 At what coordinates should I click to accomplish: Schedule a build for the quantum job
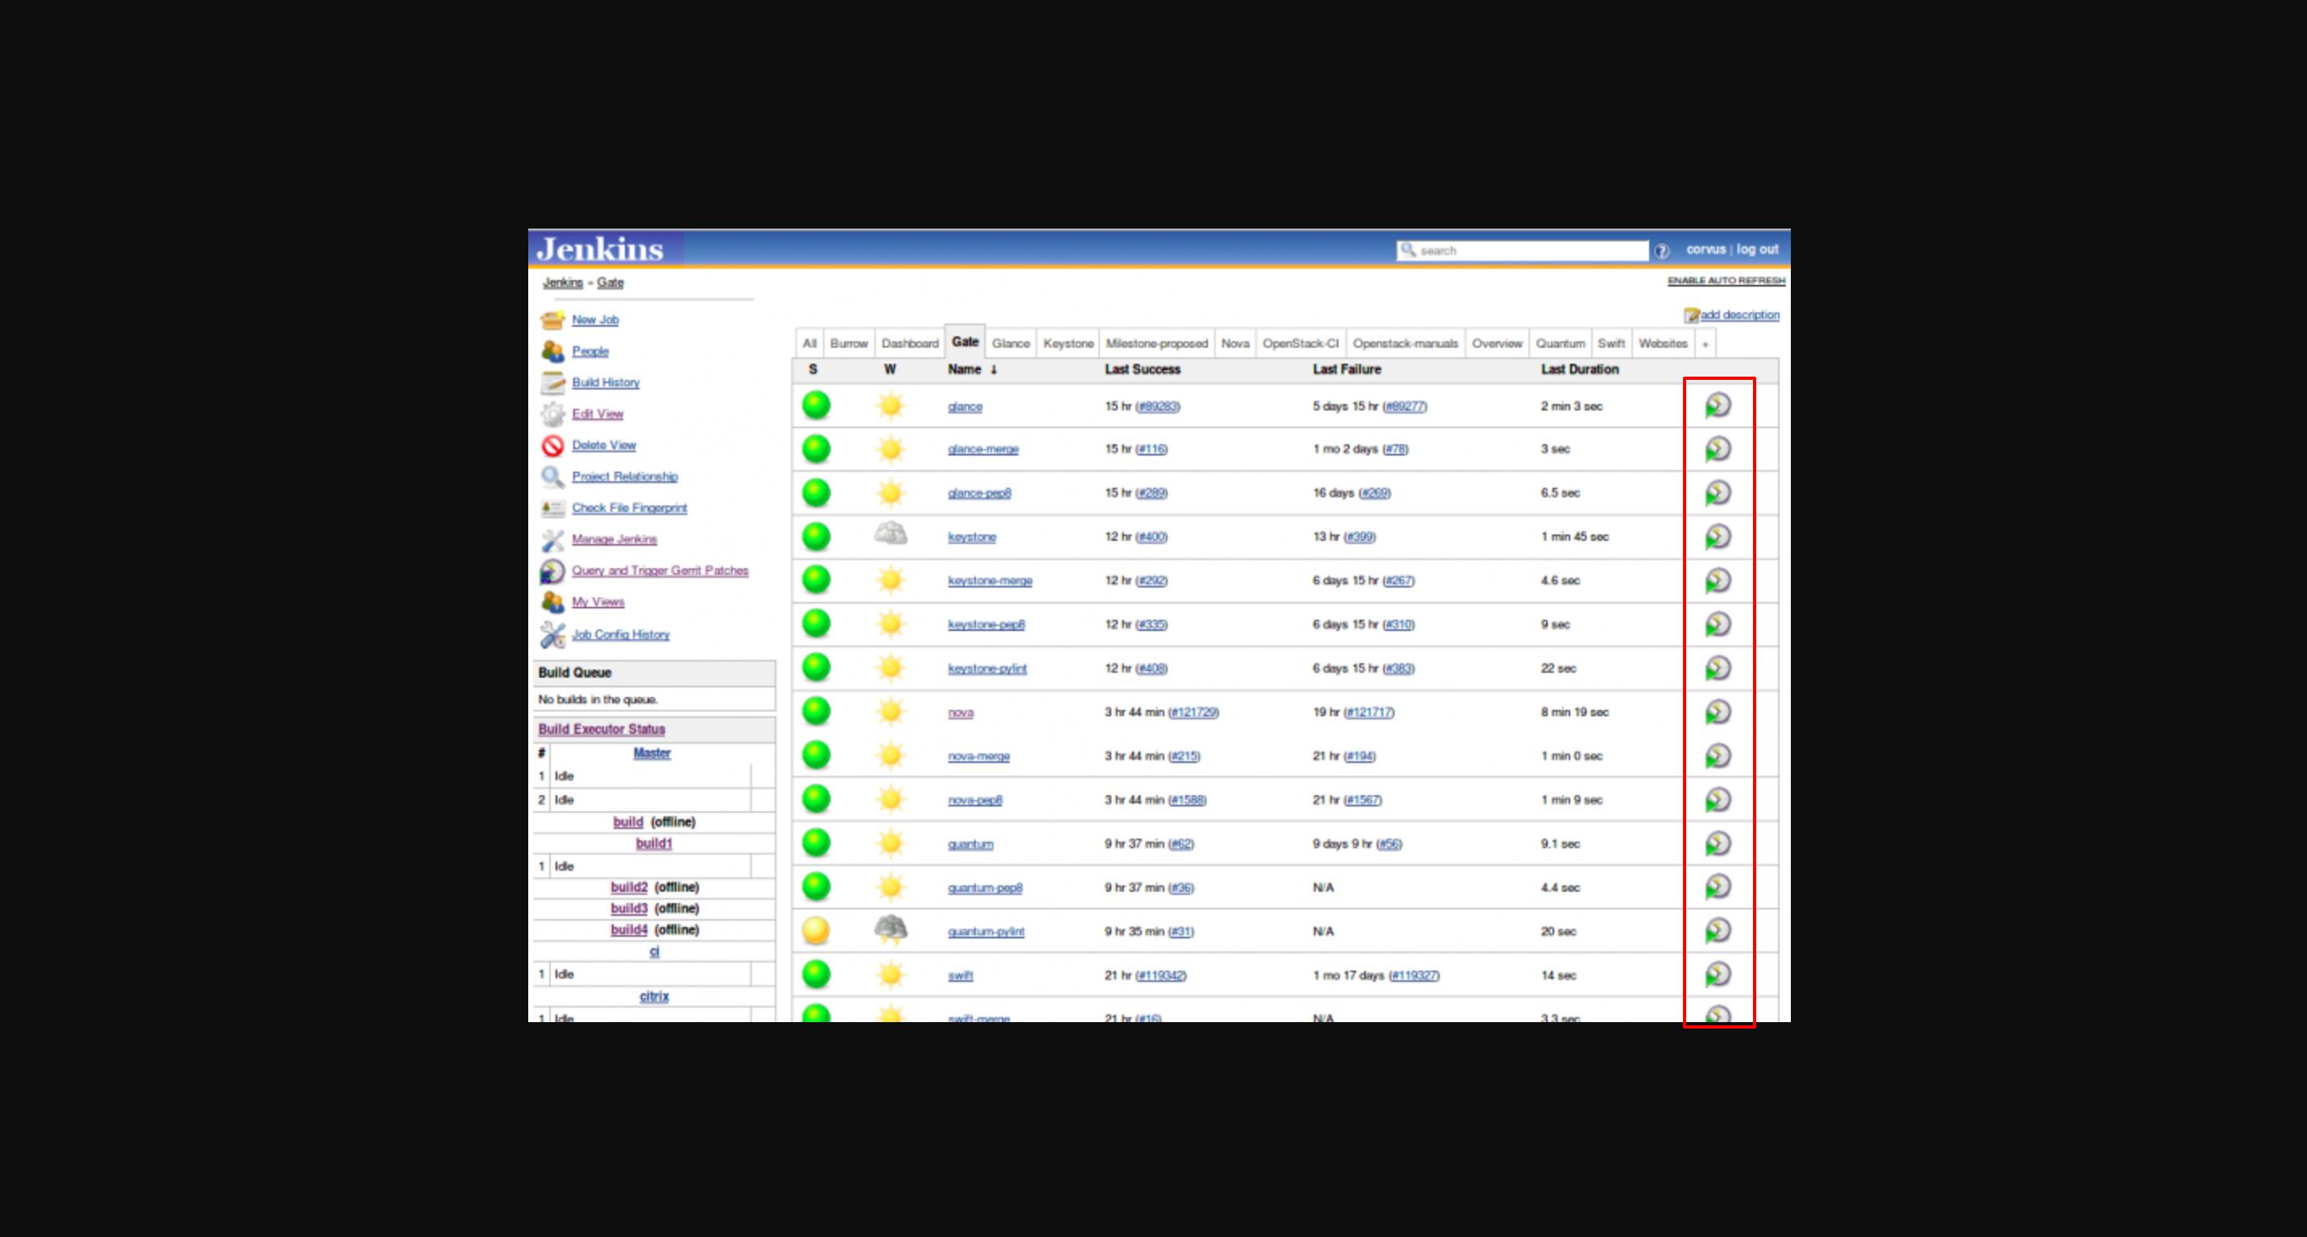(1717, 843)
